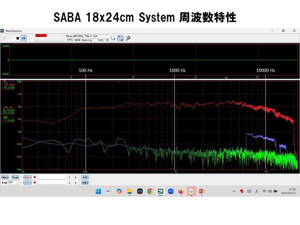
Task: Click the copy window icon in toolbar
Action: 4,38
